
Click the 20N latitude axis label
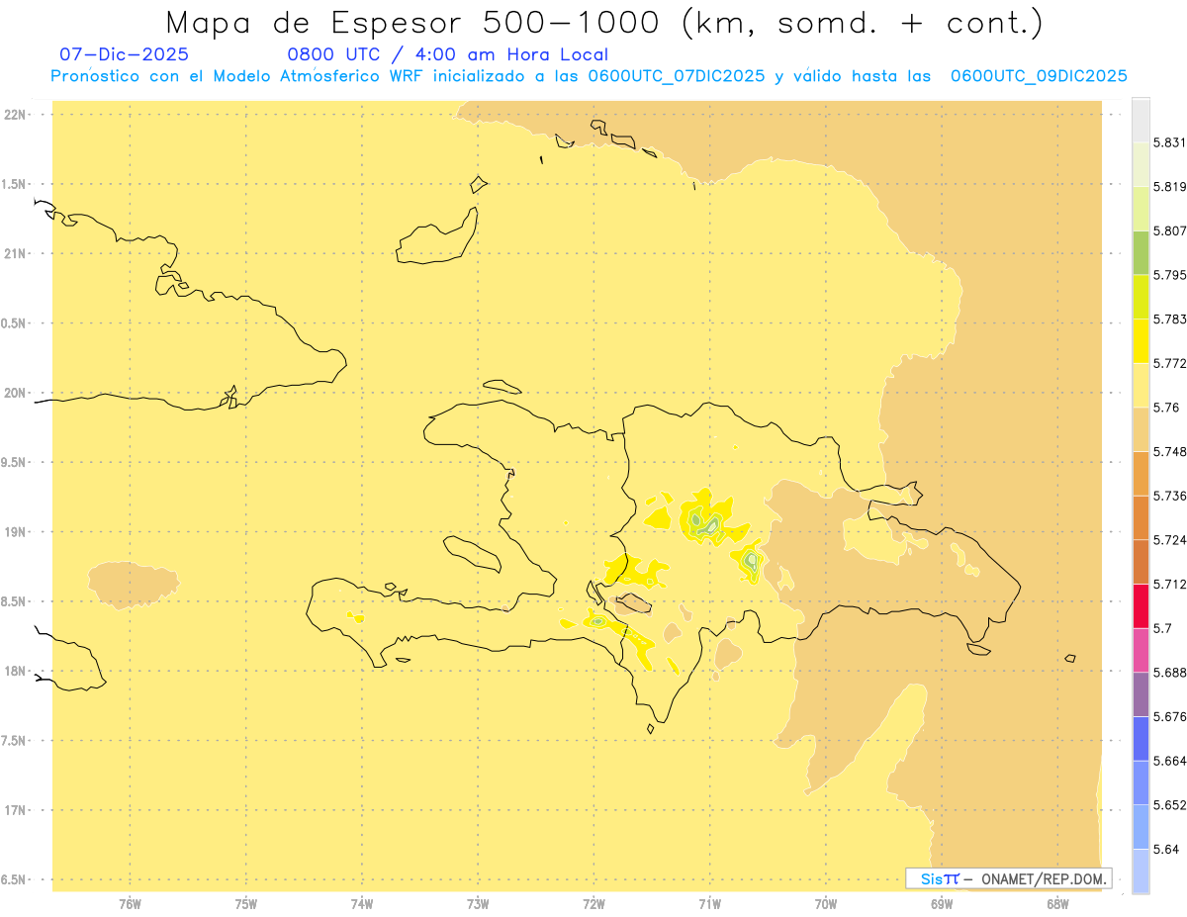click(x=14, y=393)
